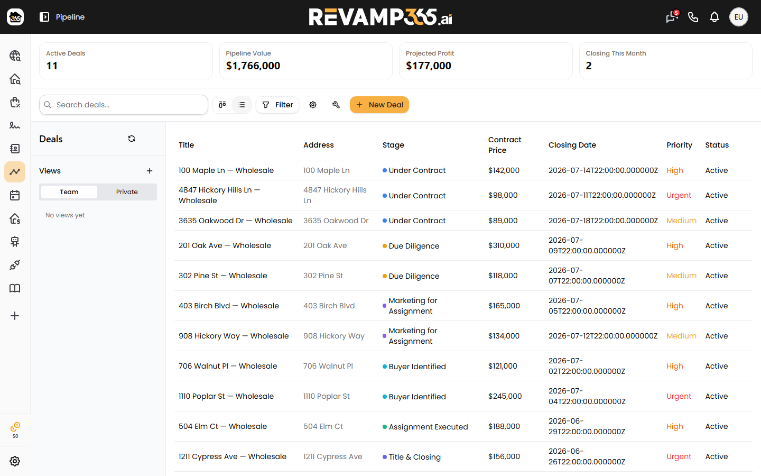Click the $310,000 contract price cell

pos(504,245)
